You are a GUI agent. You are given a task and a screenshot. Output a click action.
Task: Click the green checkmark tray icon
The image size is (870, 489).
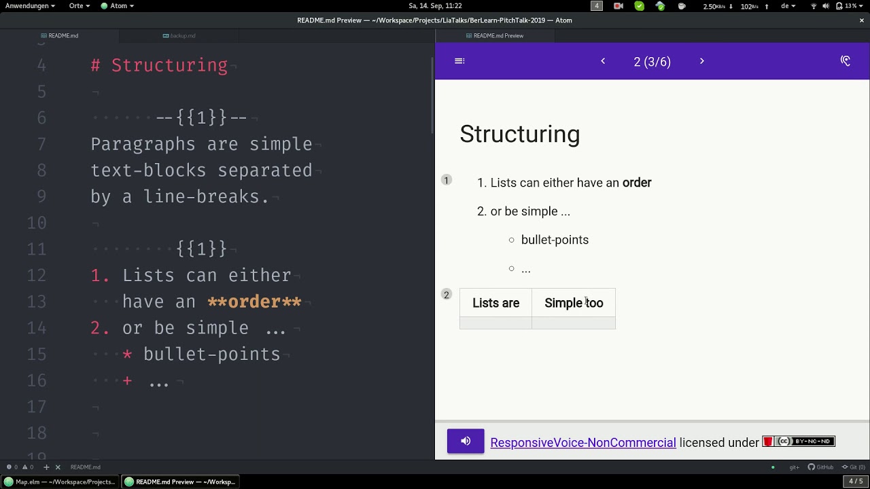(x=640, y=5)
